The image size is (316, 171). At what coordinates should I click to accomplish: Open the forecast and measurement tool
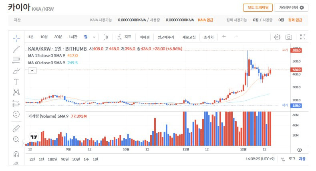pyautogui.click(x=16, y=104)
